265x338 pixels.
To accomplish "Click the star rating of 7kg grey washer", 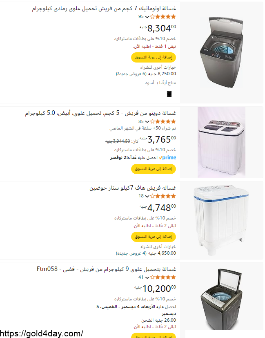I will [163, 17].
